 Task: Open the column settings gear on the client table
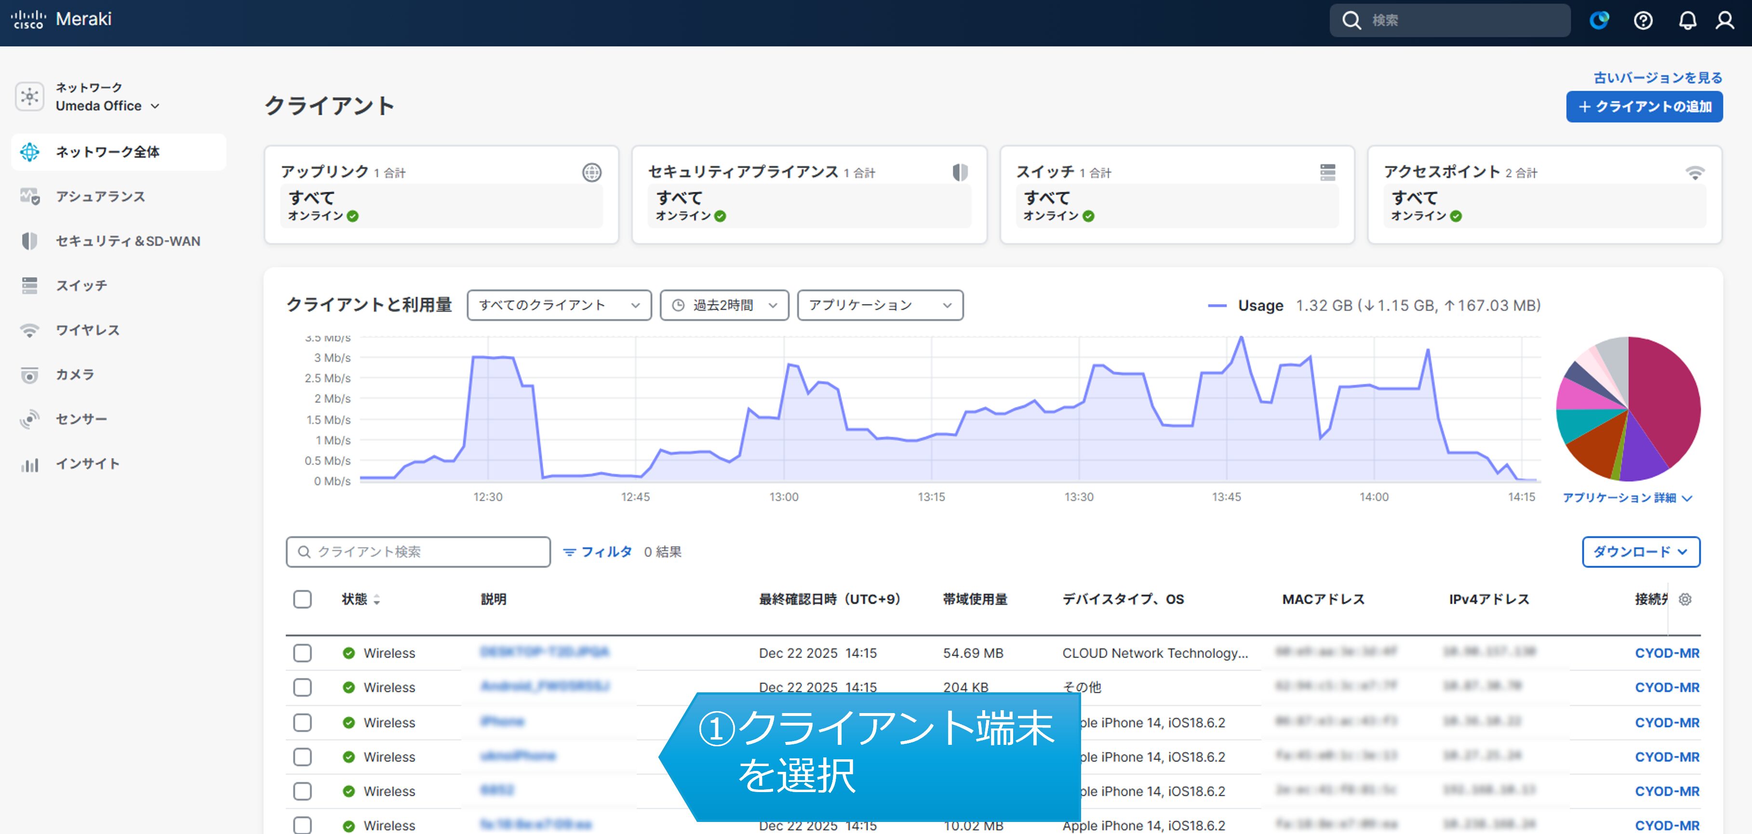click(1685, 599)
